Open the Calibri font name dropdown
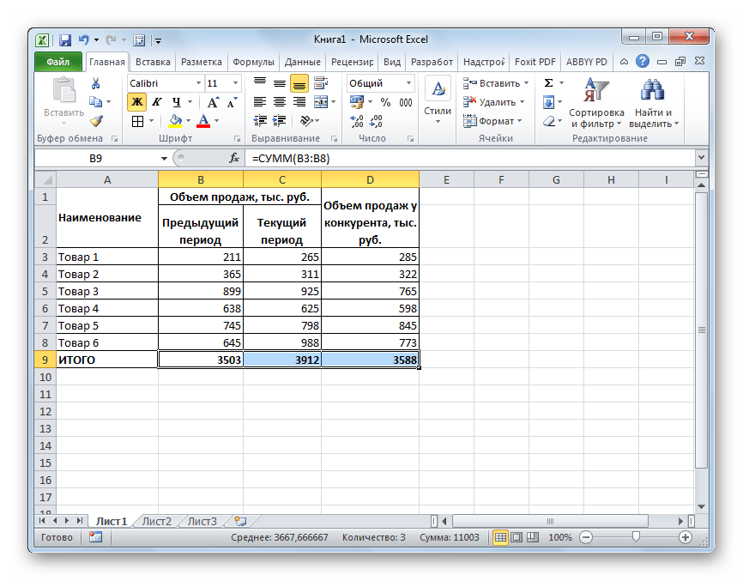This screenshot has width=743, height=581. [x=198, y=83]
